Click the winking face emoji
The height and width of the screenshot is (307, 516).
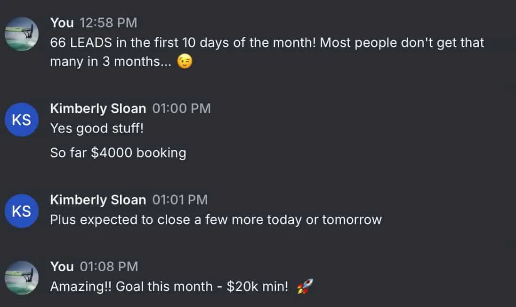pyautogui.click(x=185, y=62)
